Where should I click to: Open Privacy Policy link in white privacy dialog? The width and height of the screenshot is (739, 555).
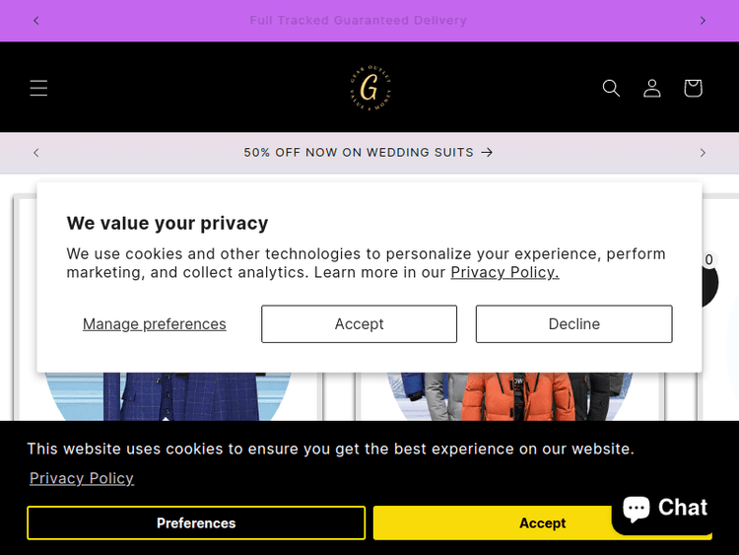point(504,273)
